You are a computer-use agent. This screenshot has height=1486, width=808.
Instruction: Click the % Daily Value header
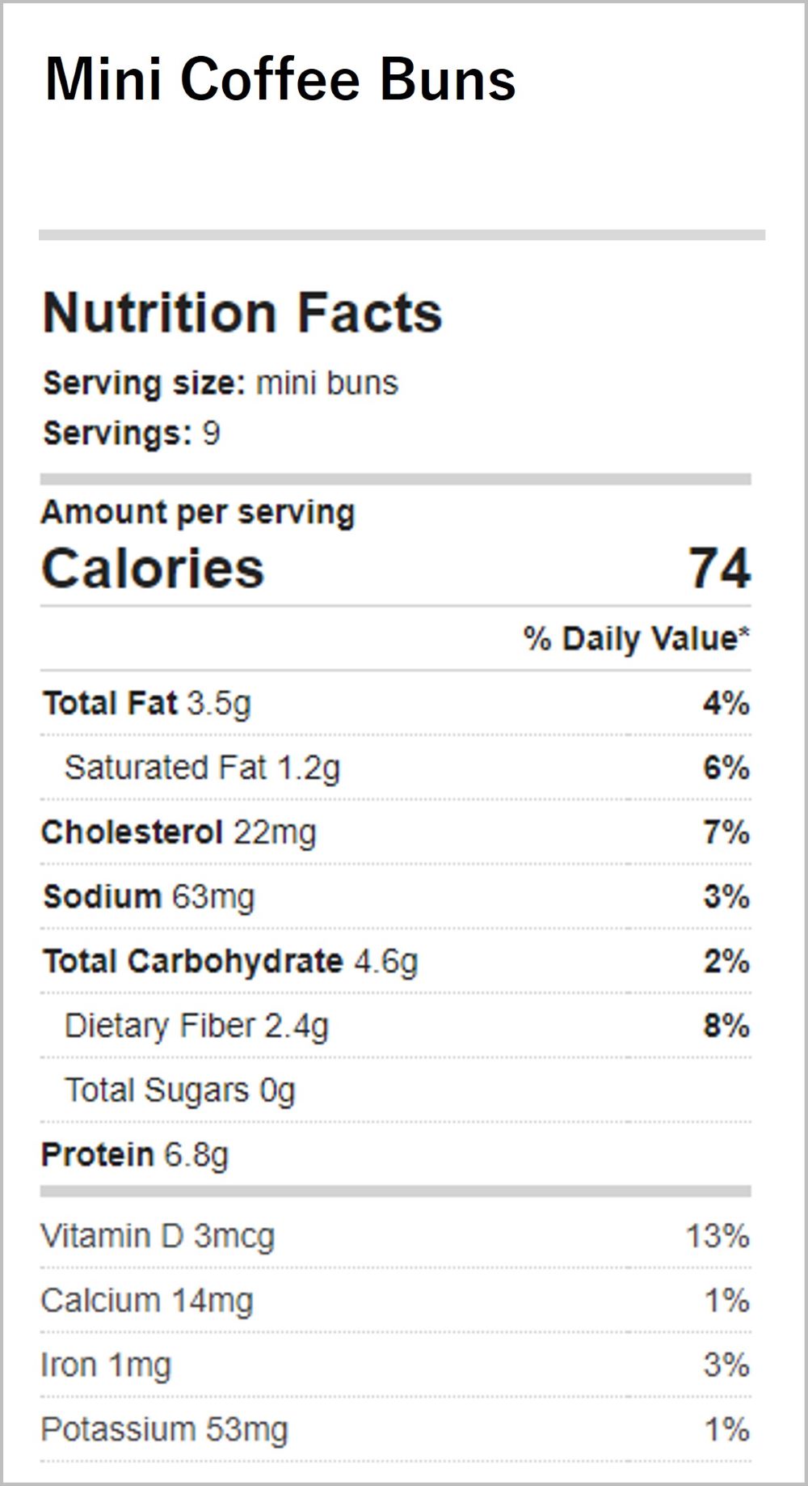tap(636, 638)
